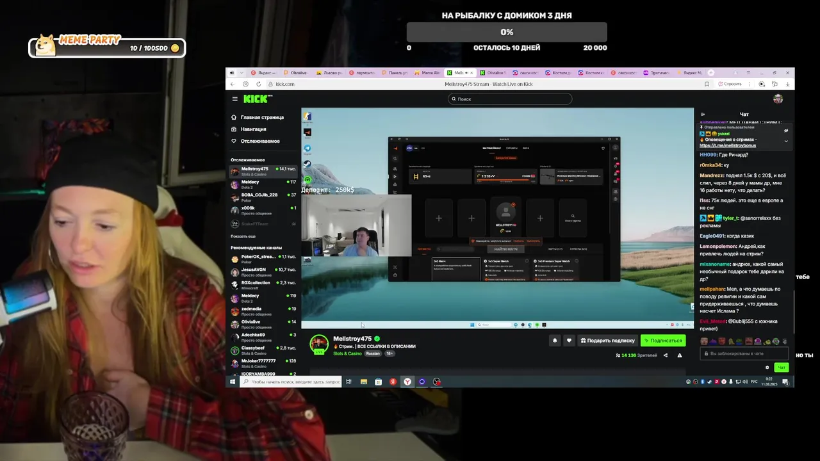Click the 18+ tag under title
The image size is (820, 461).
click(x=389, y=353)
